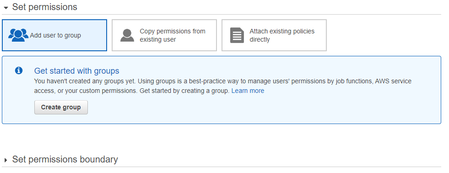Click the single user silhouette icon

127,35
